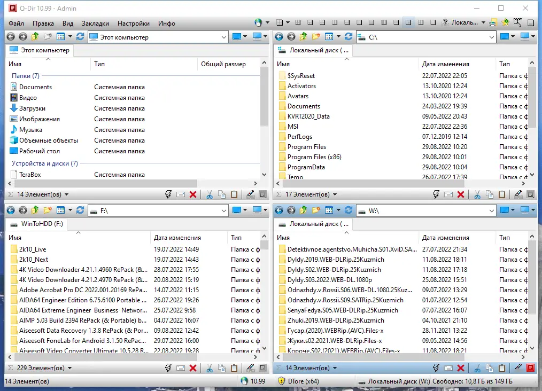Refresh the W:\ pane
542x391 pixels.
coord(349,210)
